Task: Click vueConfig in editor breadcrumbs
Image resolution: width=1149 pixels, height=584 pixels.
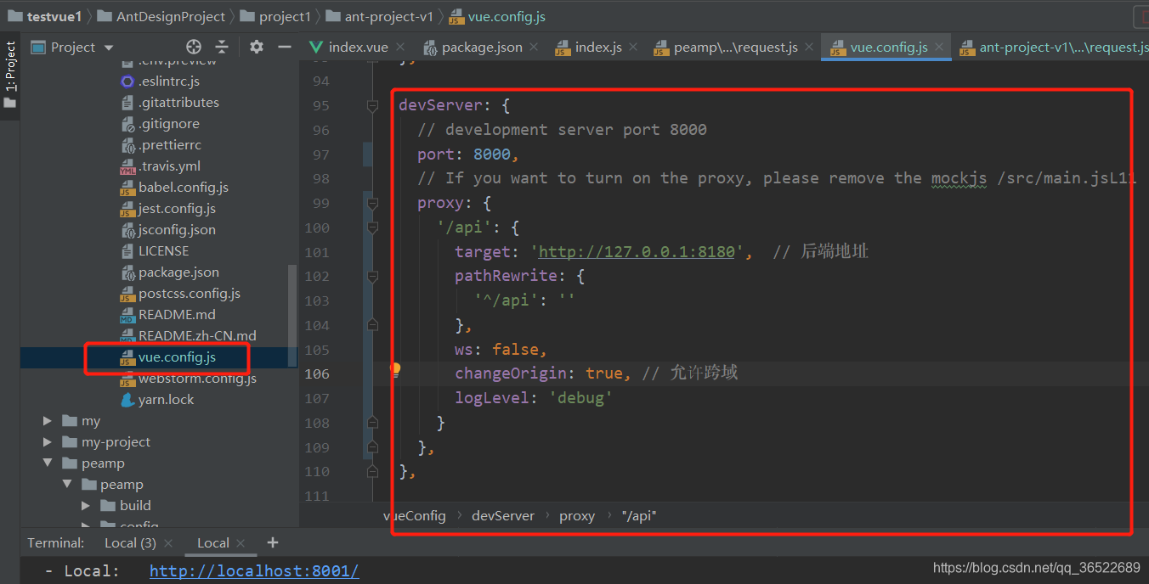Action: (x=414, y=516)
